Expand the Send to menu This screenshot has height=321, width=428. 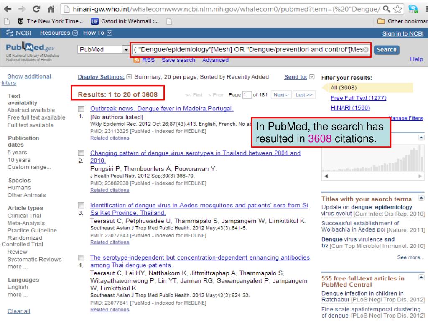pyautogui.click(x=312, y=77)
